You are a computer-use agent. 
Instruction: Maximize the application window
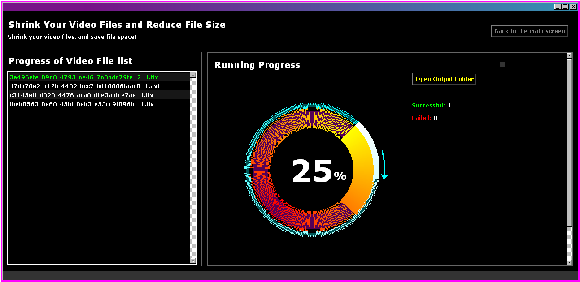(565, 7)
